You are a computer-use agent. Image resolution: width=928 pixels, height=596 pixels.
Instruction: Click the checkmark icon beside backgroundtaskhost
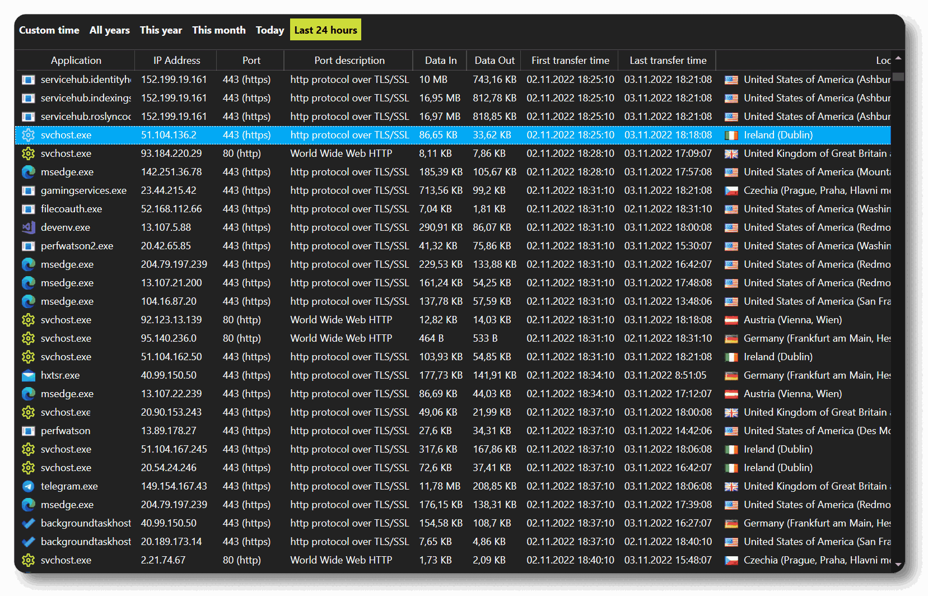click(x=28, y=523)
